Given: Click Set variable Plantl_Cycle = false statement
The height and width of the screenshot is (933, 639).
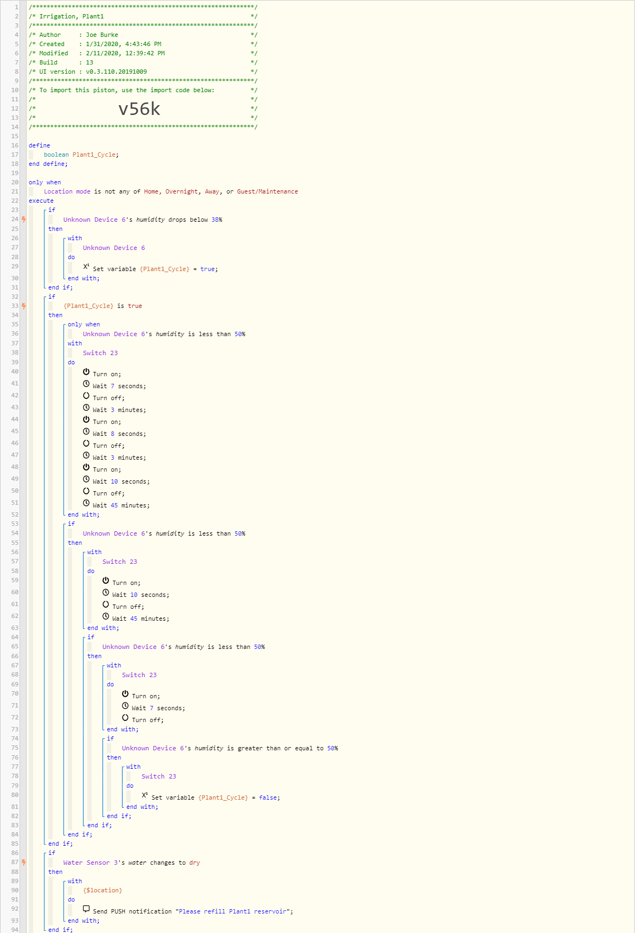Looking at the screenshot, I should coord(216,797).
